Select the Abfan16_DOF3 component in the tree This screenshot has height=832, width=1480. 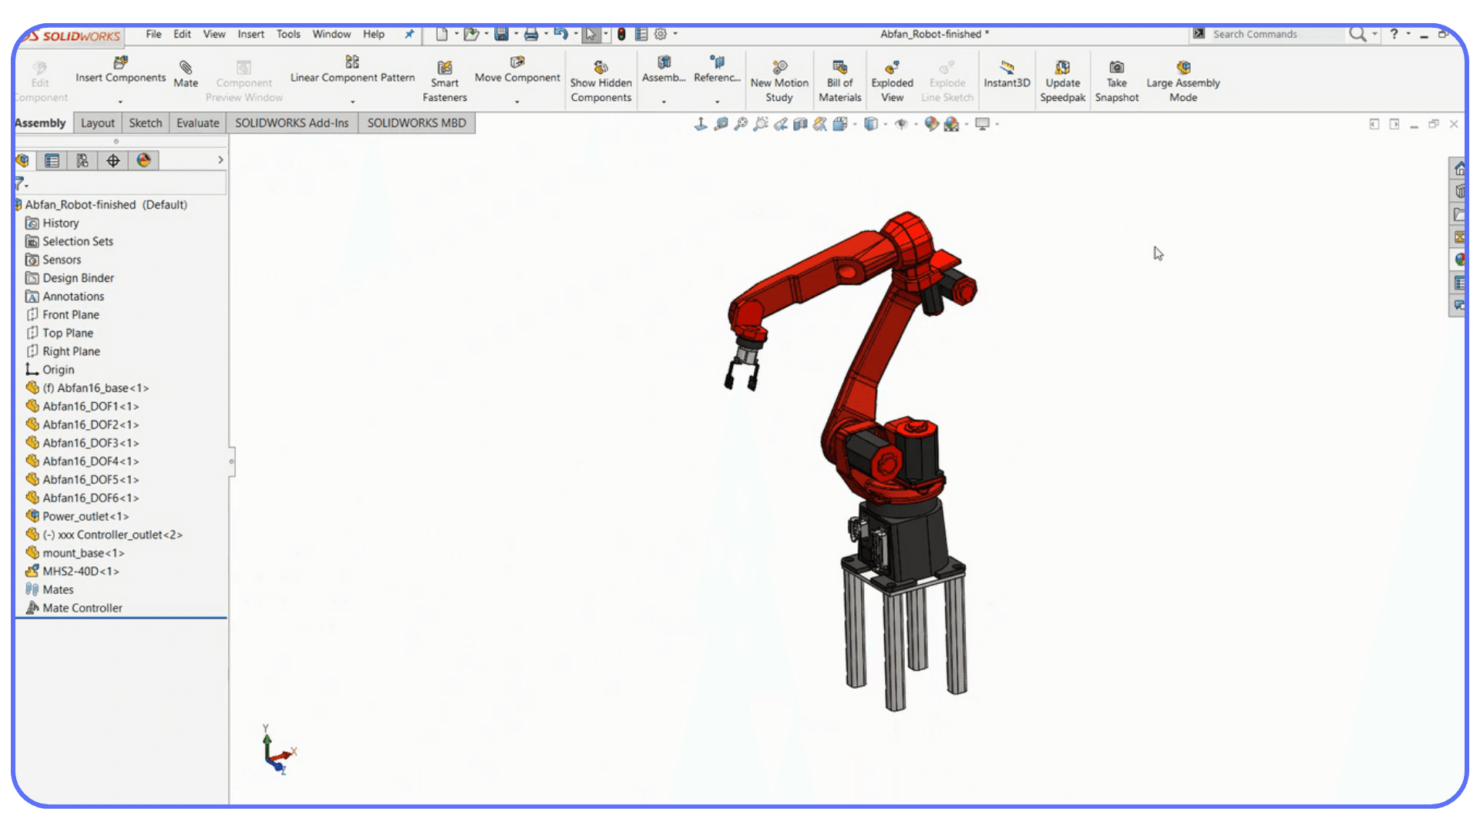tap(89, 443)
